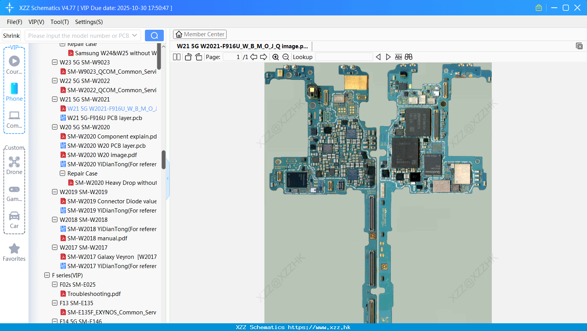
Task: Go to next page arrow
Action: click(264, 57)
